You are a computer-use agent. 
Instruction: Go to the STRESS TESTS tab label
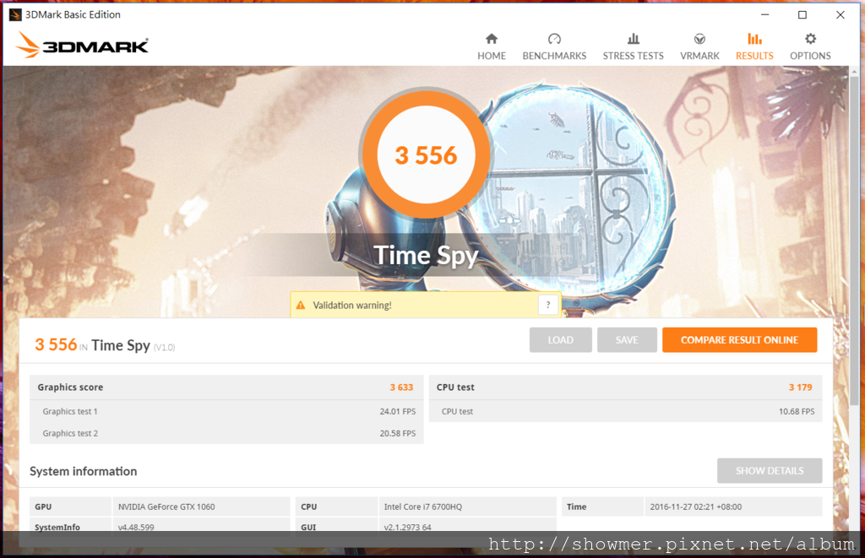pos(634,56)
